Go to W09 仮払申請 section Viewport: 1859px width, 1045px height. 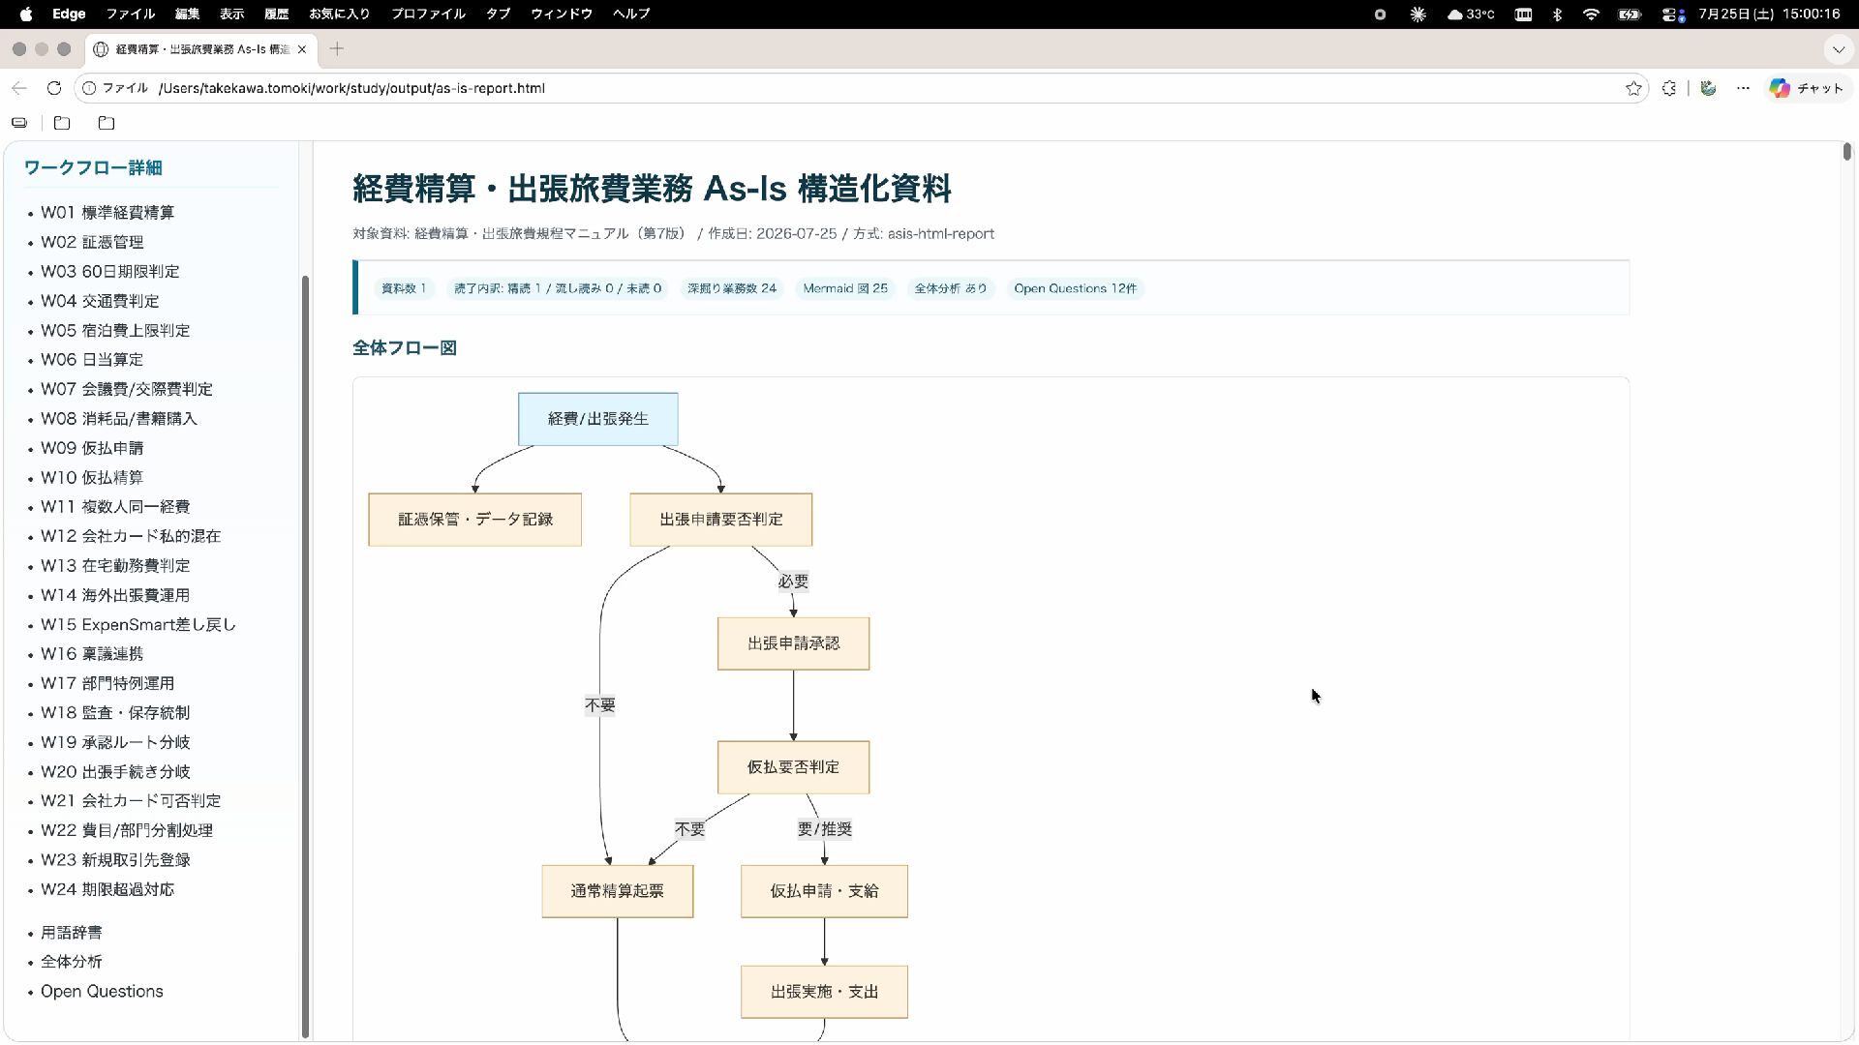(x=92, y=448)
